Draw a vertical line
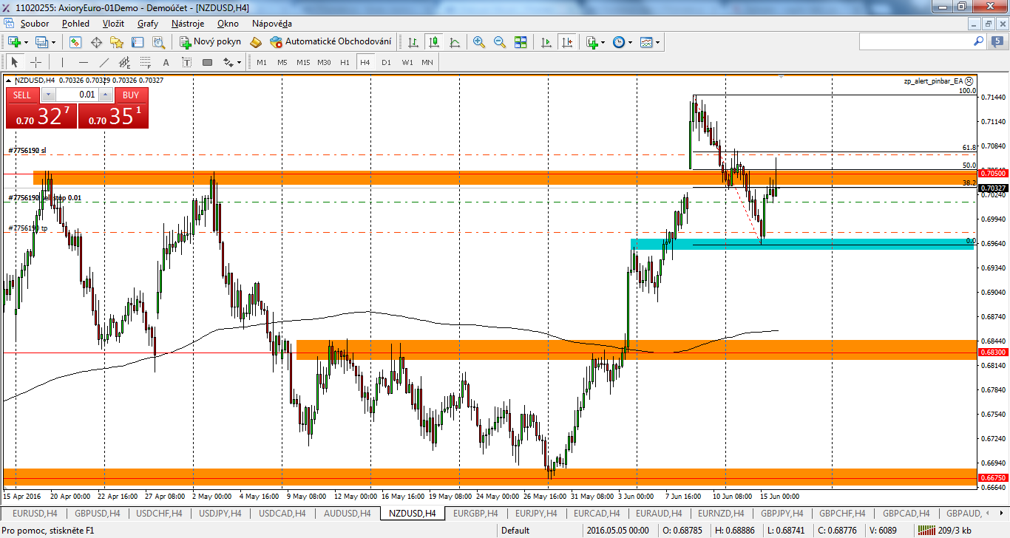The height and width of the screenshot is (538, 1010). pos(62,62)
